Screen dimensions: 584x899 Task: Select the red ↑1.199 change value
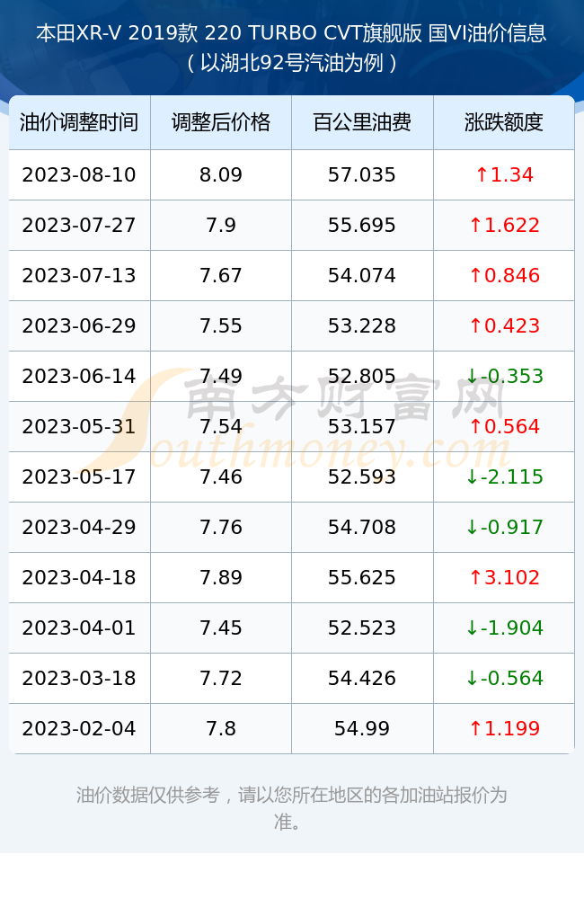pyautogui.click(x=504, y=729)
